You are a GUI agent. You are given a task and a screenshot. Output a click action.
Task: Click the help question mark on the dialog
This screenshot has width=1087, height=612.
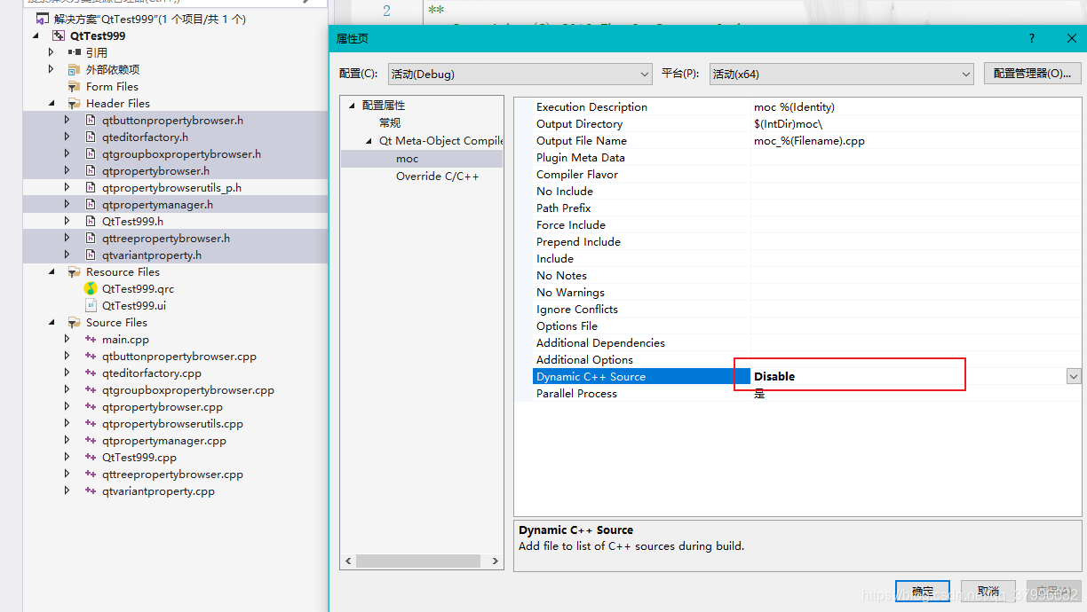click(1031, 38)
